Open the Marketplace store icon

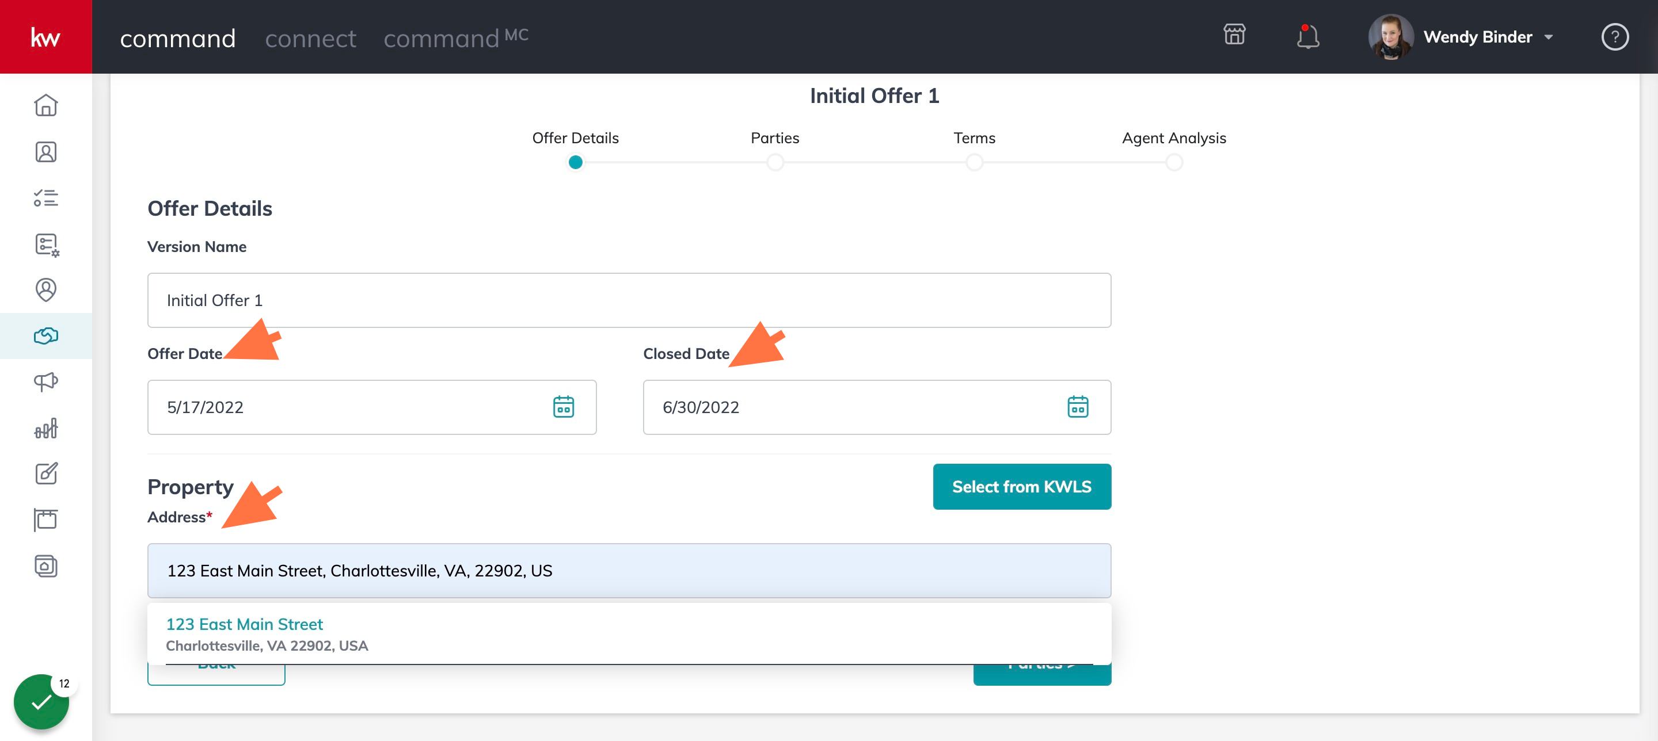[1234, 35]
